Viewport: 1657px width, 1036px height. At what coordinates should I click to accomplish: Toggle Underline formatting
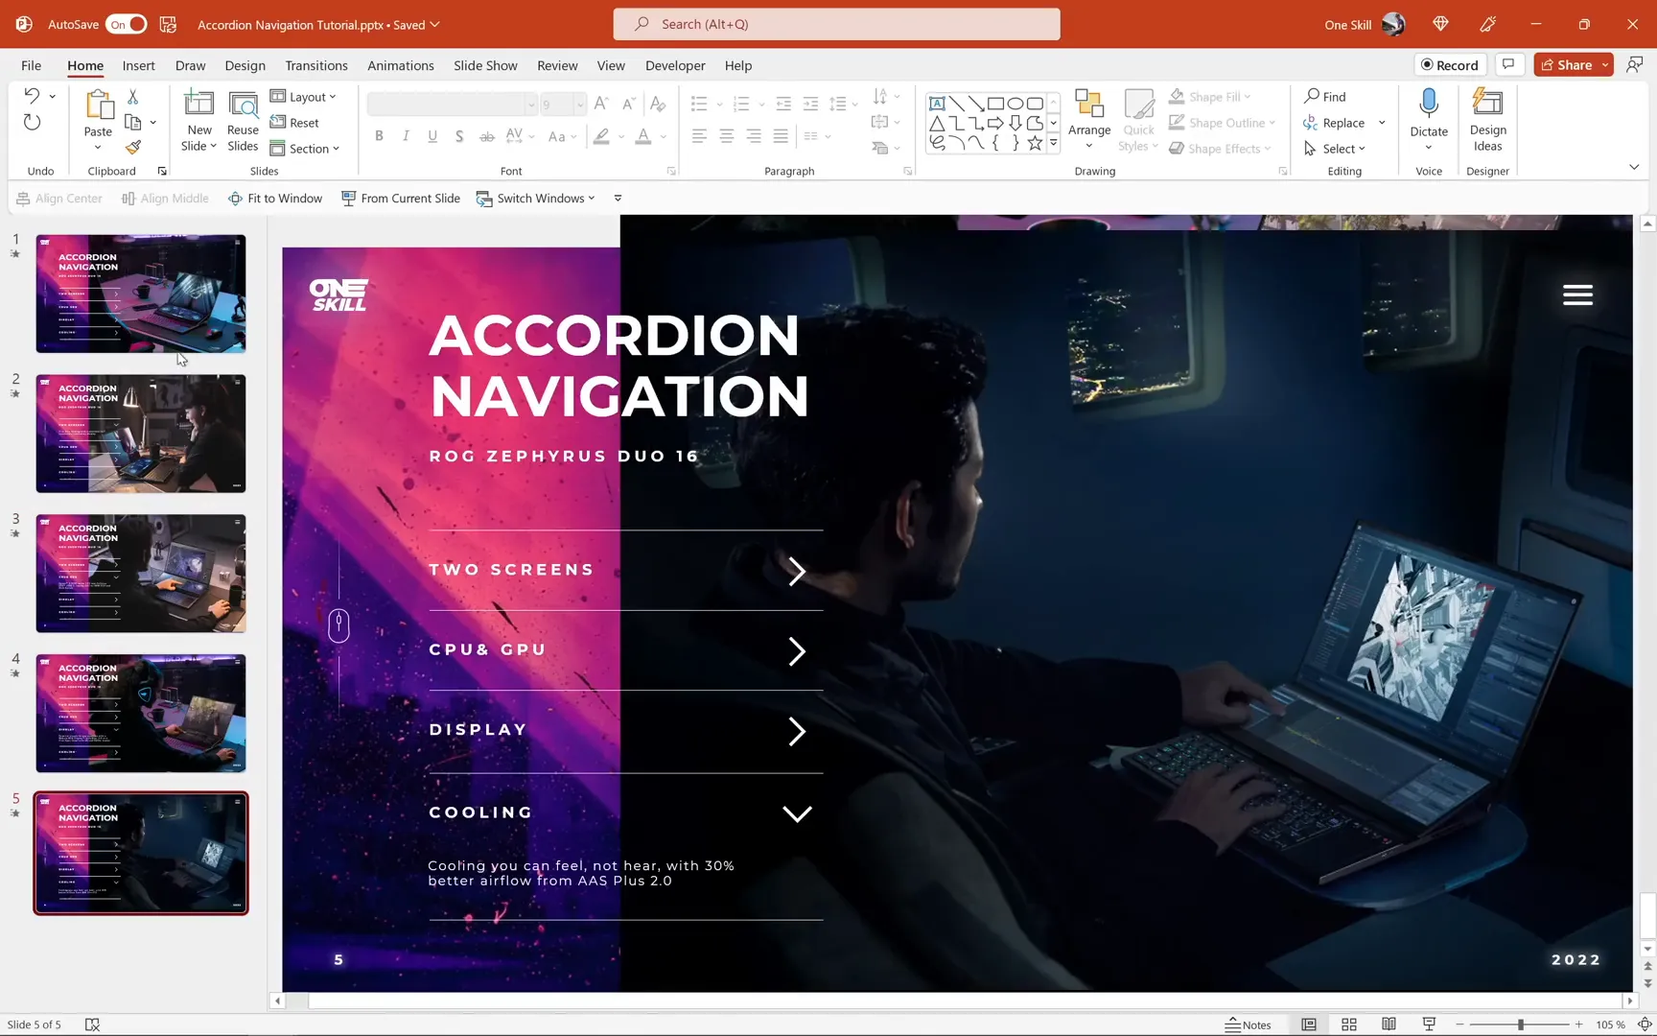(432, 136)
